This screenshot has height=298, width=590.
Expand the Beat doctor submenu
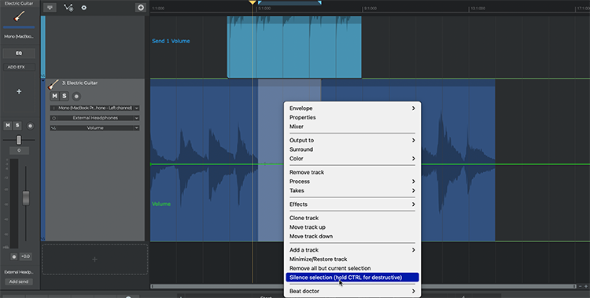click(x=352, y=291)
